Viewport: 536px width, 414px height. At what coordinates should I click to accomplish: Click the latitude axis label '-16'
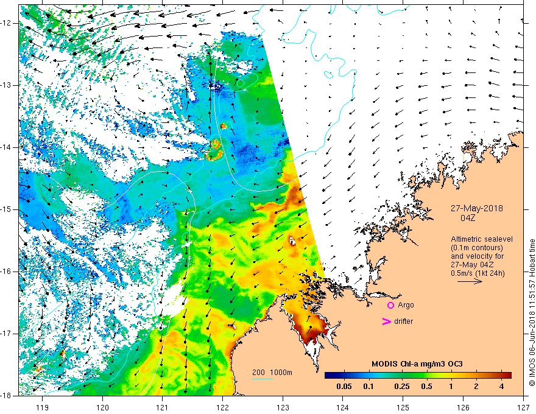(x=7, y=272)
